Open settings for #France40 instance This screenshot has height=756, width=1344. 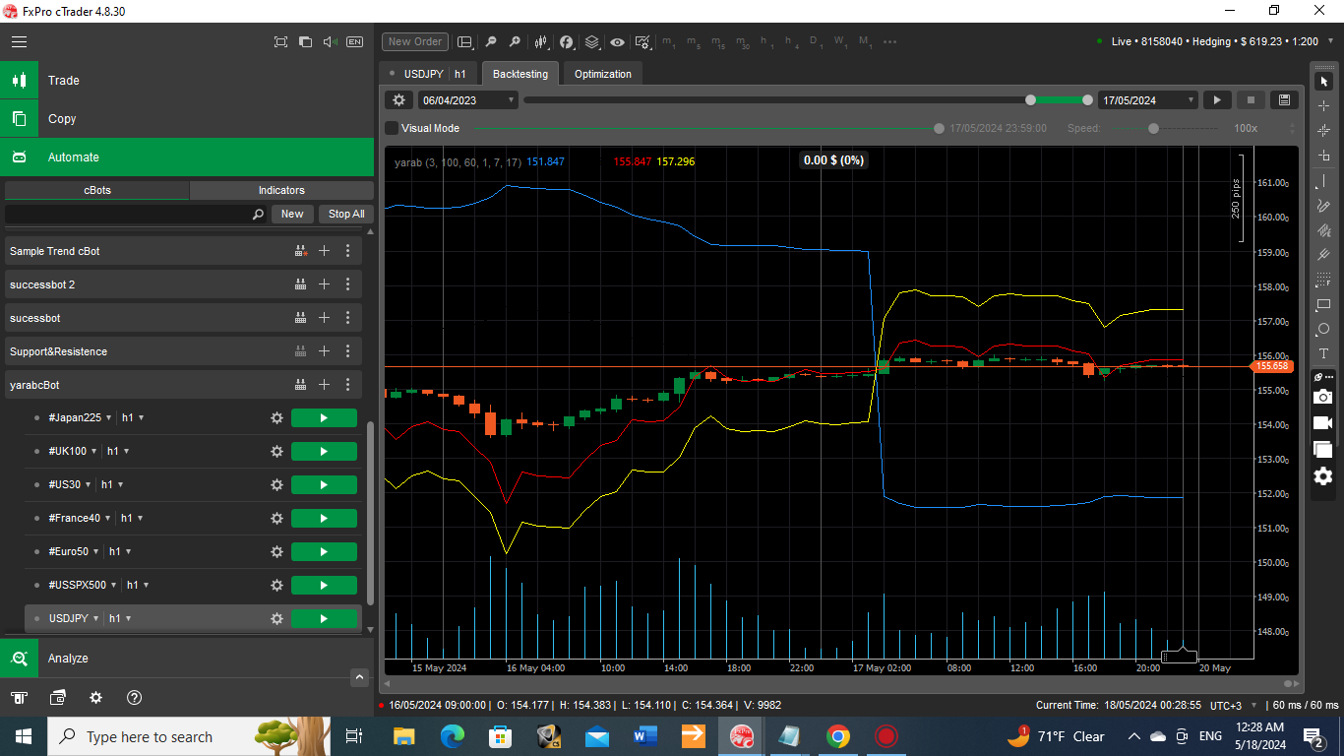(276, 519)
